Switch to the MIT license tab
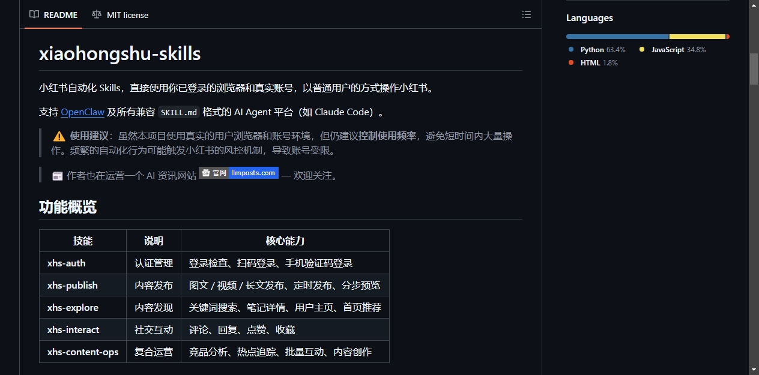This screenshot has height=375, width=759. click(x=120, y=15)
